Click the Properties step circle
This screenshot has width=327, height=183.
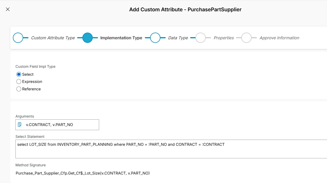pos(201,38)
